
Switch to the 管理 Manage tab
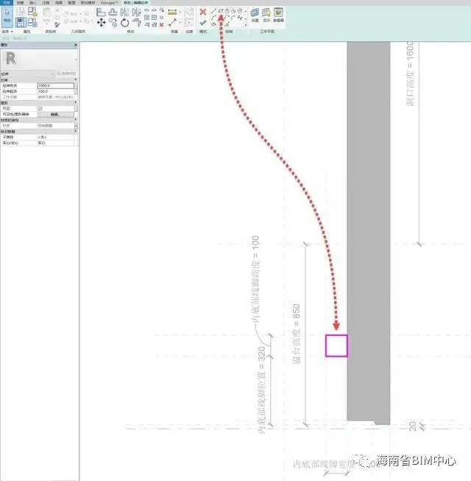[x=71, y=2]
